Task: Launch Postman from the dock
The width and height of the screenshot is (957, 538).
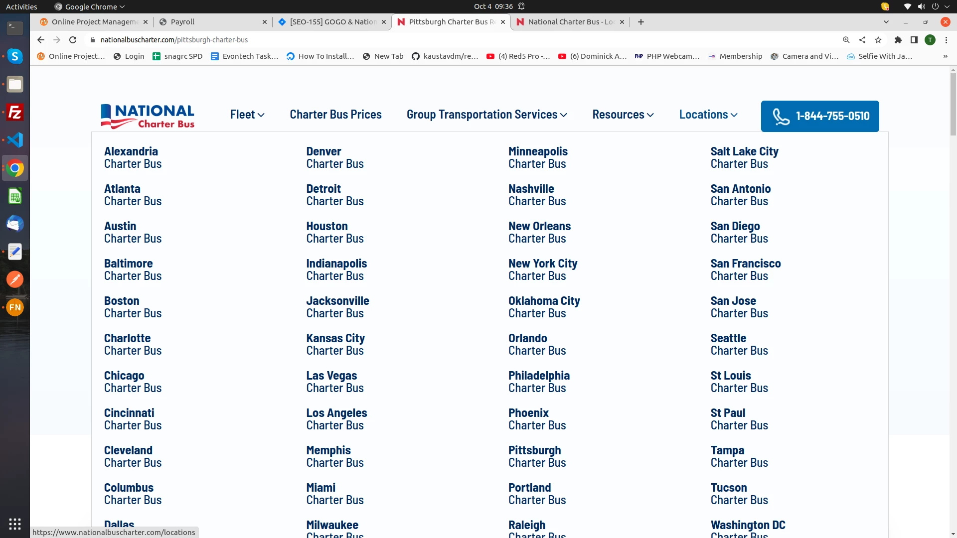Action: coord(15,279)
